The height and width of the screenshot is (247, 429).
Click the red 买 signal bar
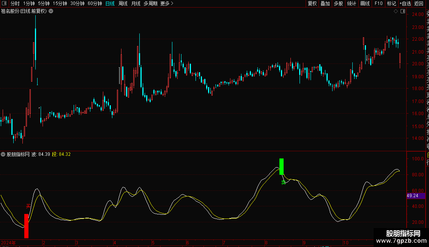[26, 226]
